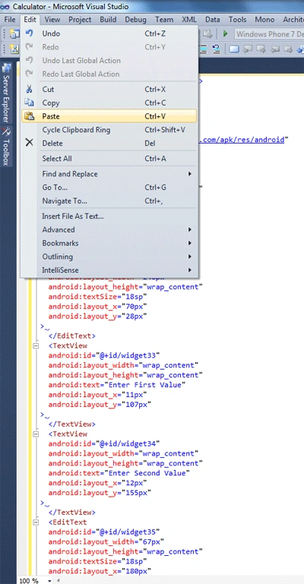This screenshot has height=584, width=304.
Task: Click the "@+id/widget35" value
Action: pyautogui.click(x=128, y=532)
